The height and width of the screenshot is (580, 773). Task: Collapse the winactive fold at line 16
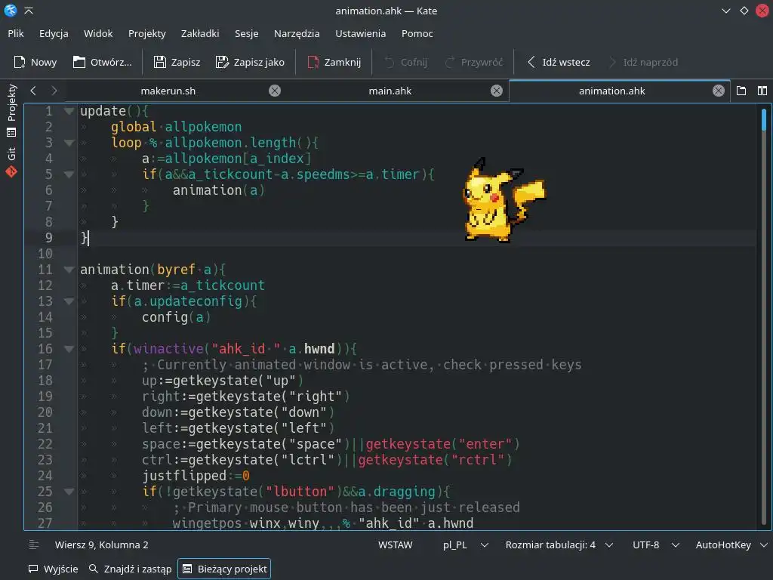pyautogui.click(x=69, y=349)
